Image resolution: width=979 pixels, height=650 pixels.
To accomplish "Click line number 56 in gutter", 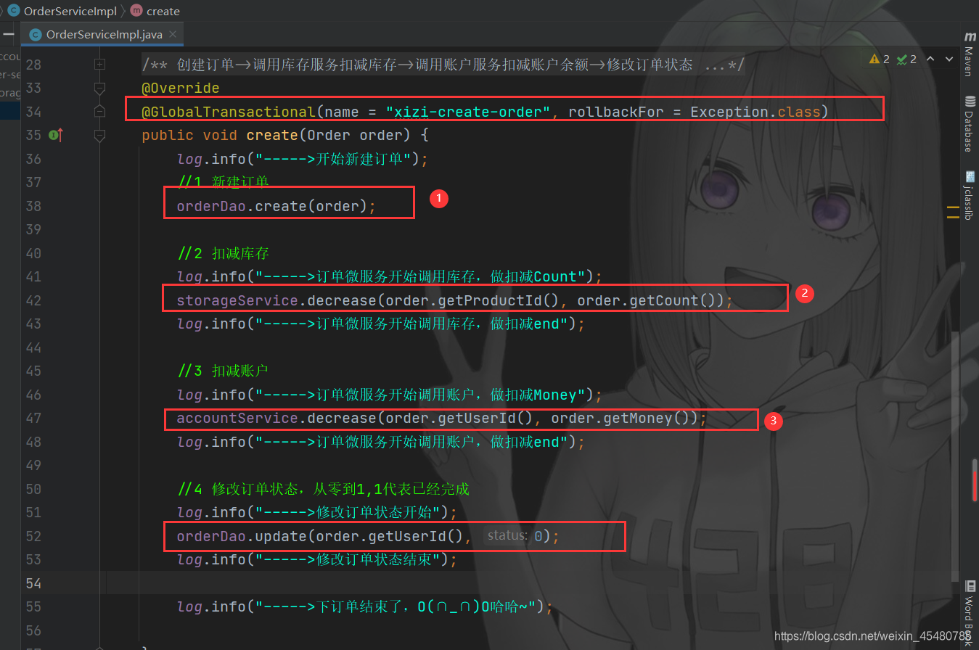I will (33, 630).
